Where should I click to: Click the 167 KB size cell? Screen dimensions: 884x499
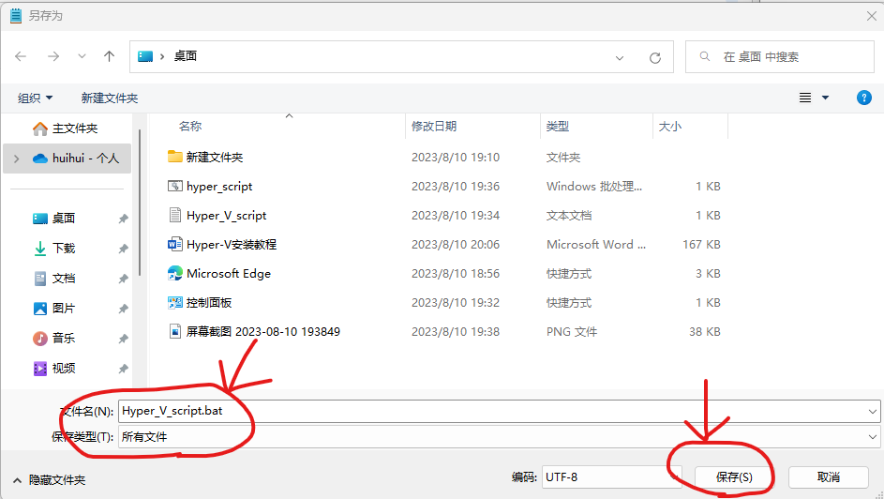[701, 245]
